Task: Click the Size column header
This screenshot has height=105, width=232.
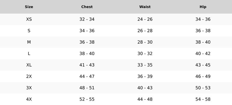Action: coord(29,7)
